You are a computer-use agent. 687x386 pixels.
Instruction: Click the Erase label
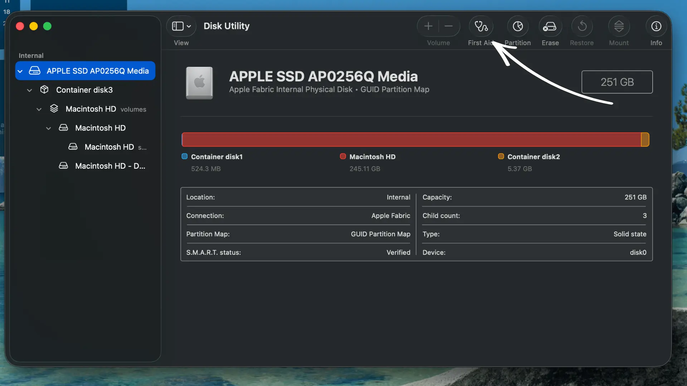pyautogui.click(x=550, y=43)
